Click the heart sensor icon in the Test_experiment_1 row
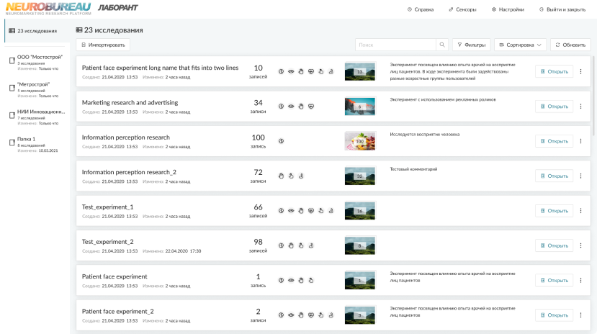 [x=311, y=211]
